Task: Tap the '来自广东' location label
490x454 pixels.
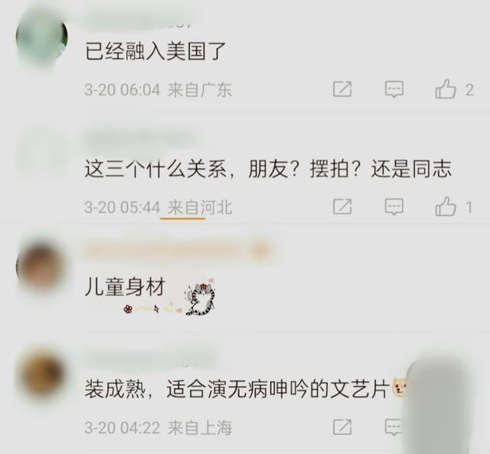Action: [x=200, y=89]
